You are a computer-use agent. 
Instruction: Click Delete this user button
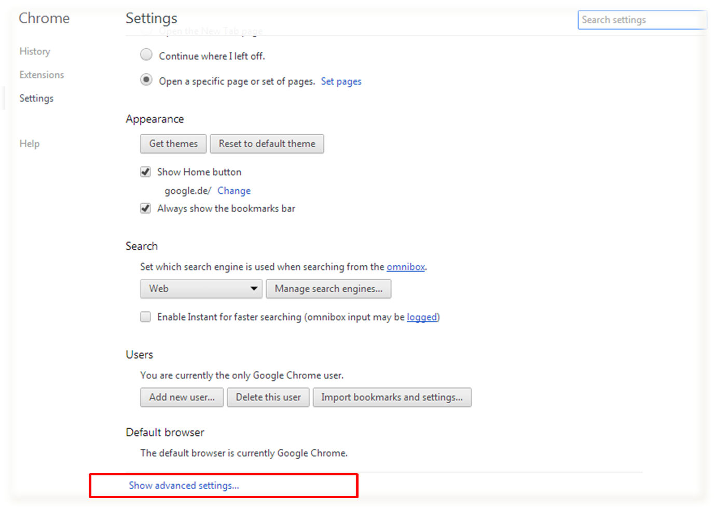click(x=268, y=398)
